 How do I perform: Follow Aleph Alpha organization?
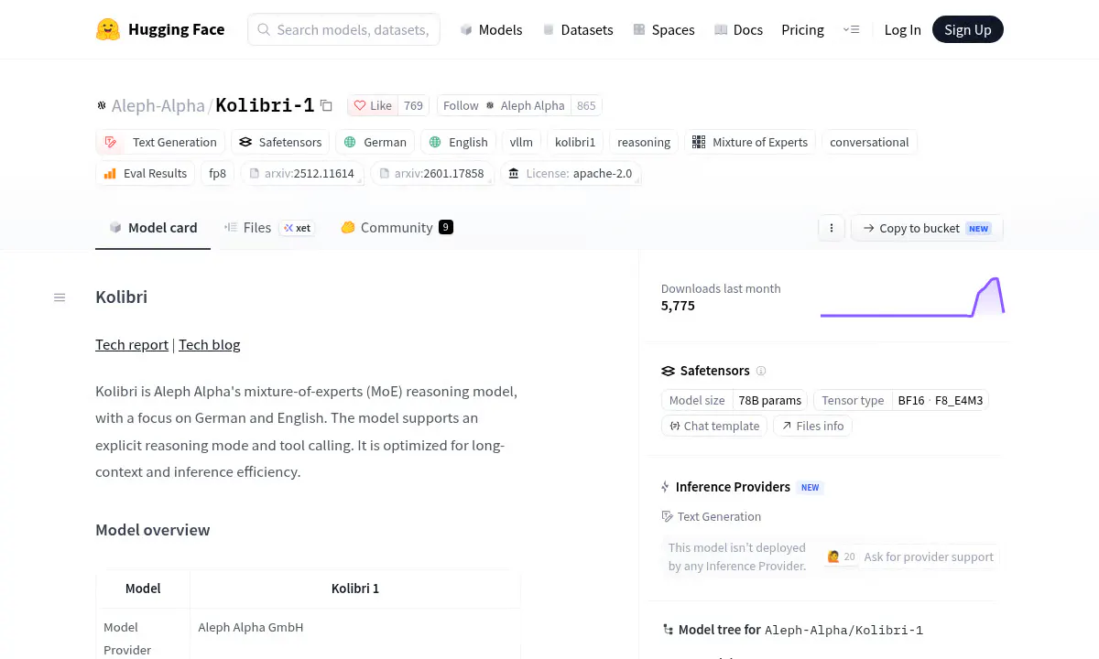click(x=504, y=105)
